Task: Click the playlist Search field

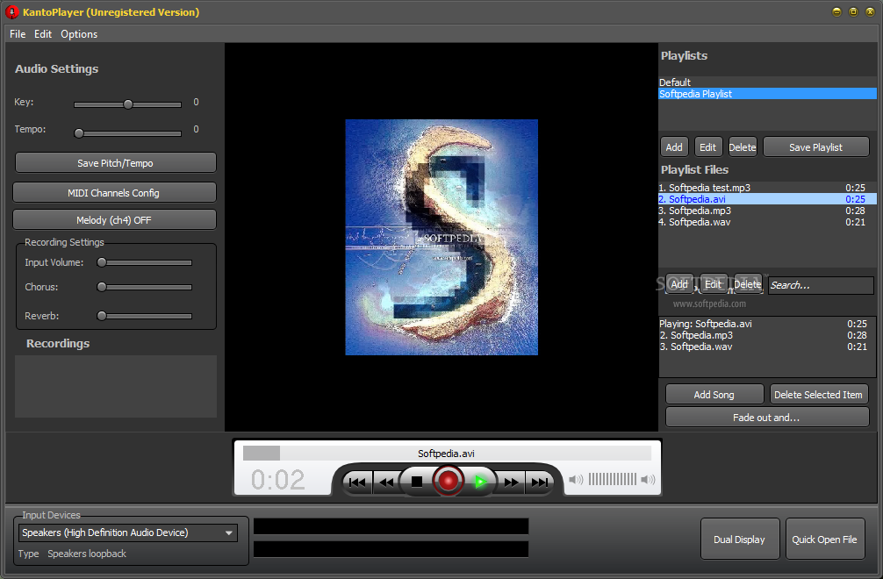Action: coord(821,285)
